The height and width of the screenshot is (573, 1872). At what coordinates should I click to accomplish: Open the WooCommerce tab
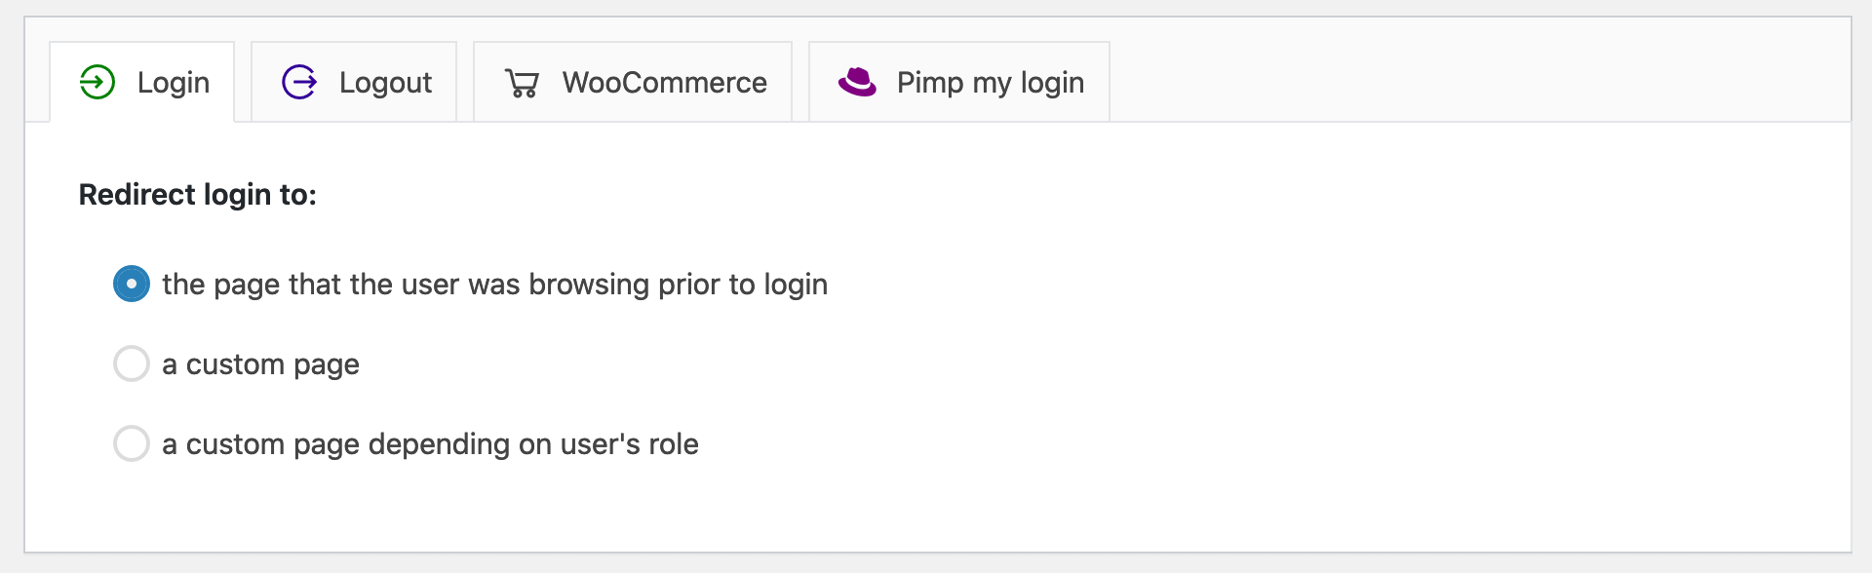coord(633,82)
